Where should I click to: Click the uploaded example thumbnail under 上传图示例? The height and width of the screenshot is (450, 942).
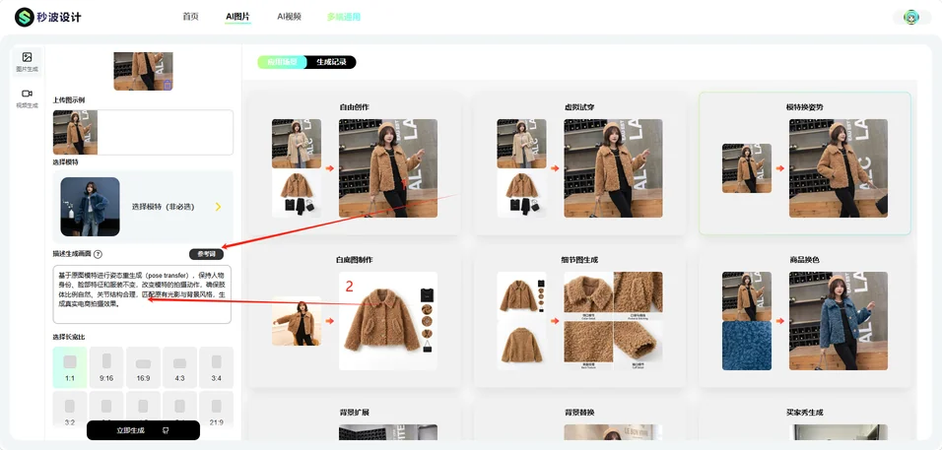click(x=75, y=133)
